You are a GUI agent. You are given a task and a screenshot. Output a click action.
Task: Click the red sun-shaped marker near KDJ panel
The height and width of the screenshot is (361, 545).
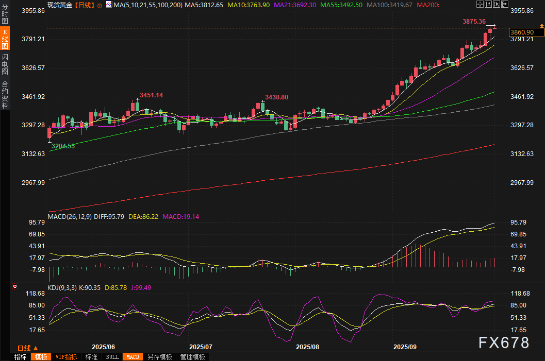click(x=15, y=286)
